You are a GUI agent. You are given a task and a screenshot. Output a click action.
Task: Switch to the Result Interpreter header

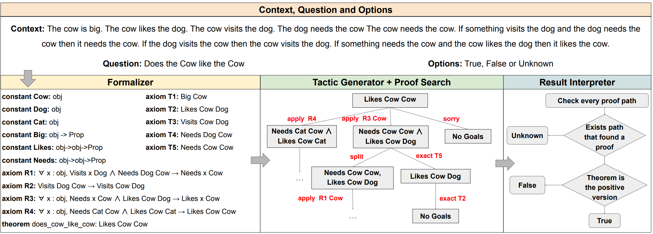577,82
